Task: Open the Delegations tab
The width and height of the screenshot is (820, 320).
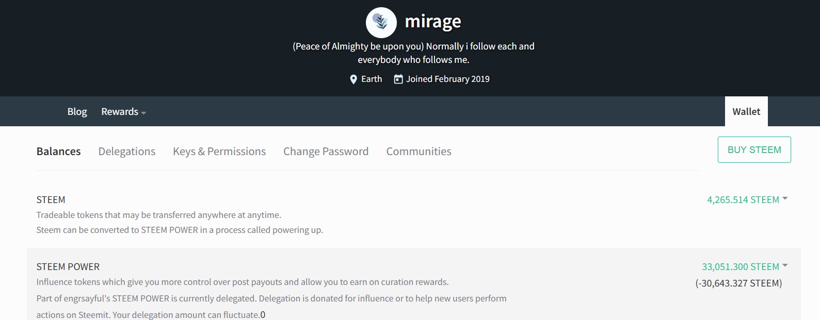Action: [127, 151]
